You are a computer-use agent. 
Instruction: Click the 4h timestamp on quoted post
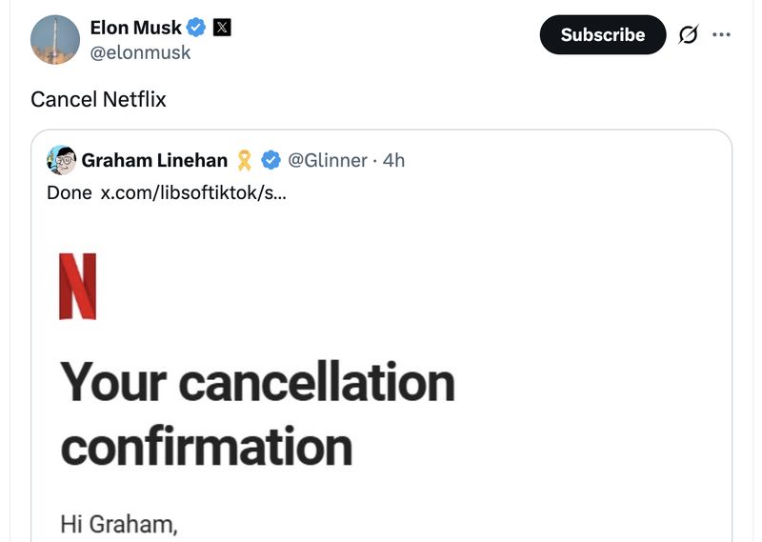[x=393, y=160]
